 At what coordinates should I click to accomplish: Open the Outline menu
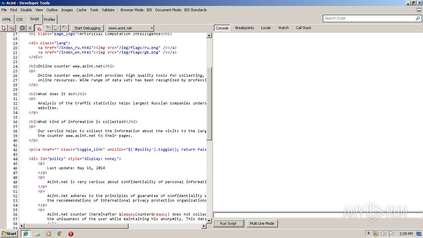[x=52, y=10]
